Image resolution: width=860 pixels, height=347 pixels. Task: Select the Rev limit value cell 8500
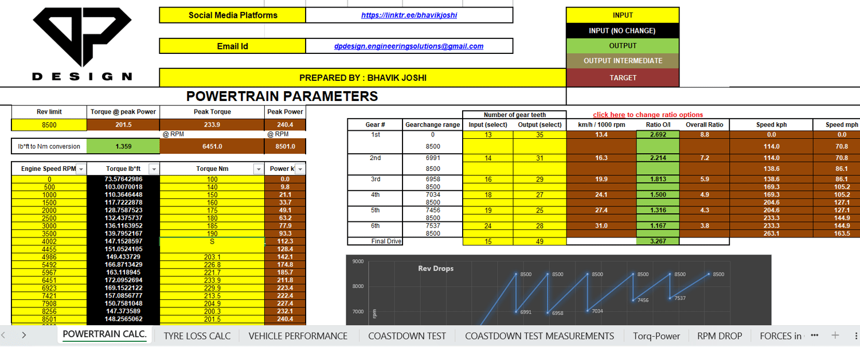[48, 125]
